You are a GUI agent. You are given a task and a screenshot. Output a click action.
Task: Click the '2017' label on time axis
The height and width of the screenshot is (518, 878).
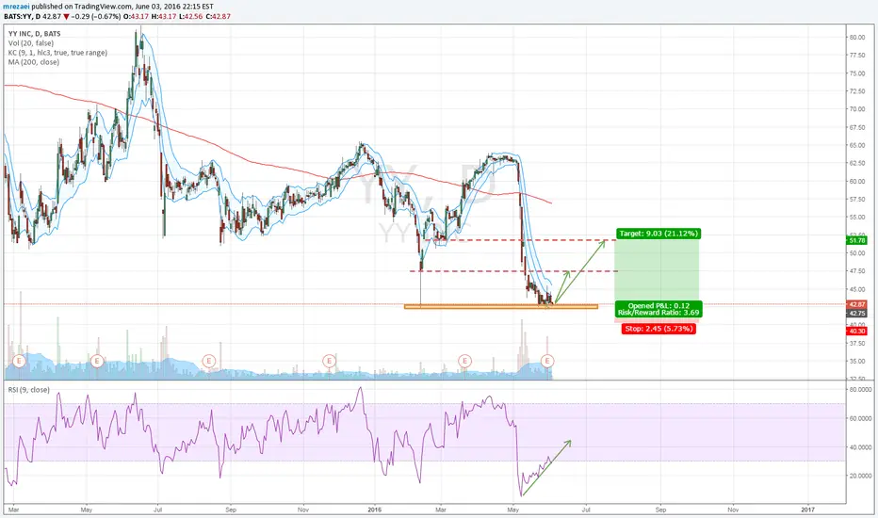(x=808, y=510)
